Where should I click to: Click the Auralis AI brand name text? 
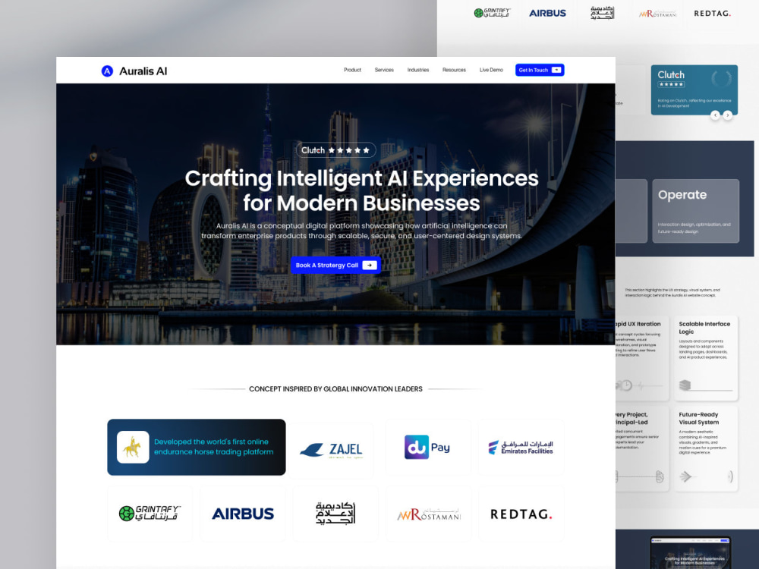(143, 71)
